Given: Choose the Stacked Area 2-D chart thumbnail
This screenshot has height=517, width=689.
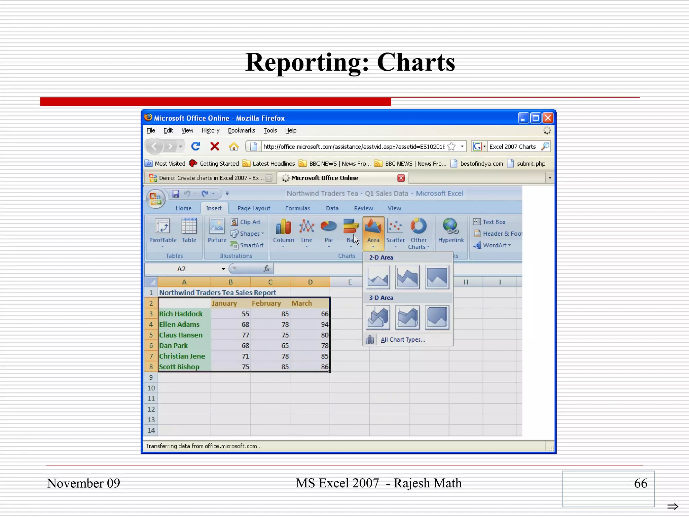Looking at the screenshot, I should tap(407, 277).
